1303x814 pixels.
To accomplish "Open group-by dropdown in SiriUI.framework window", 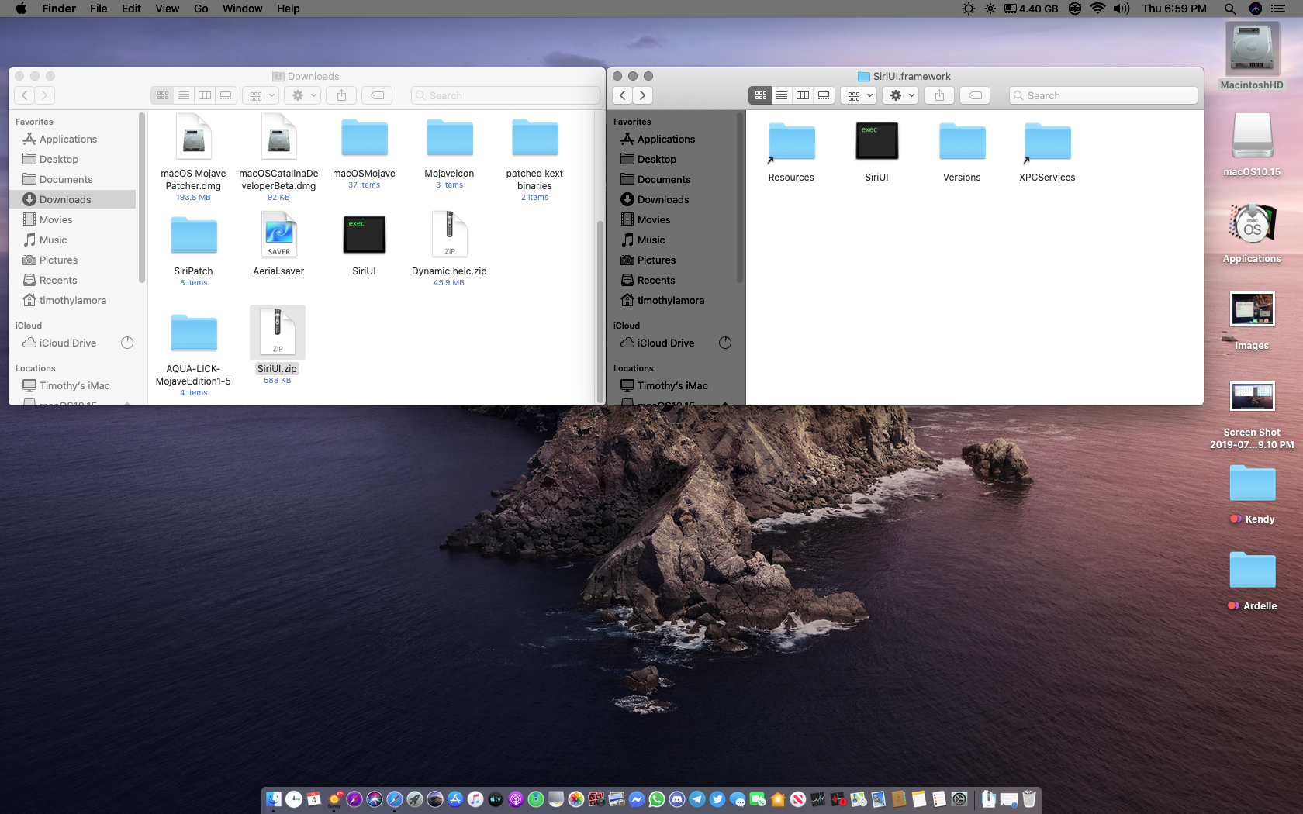I will tap(859, 95).
